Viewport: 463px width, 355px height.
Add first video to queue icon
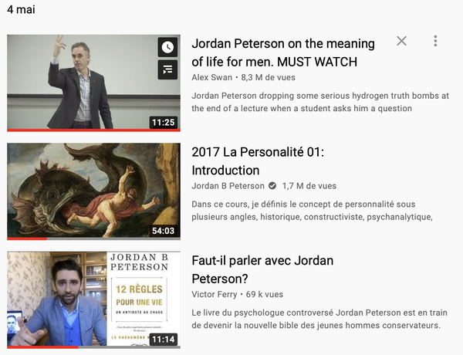[167, 69]
